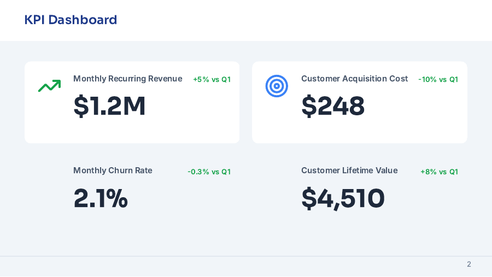Click the -10% vs Q1 indicator
Viewport: 492px width, 277px height.
[x=438, y=80]
